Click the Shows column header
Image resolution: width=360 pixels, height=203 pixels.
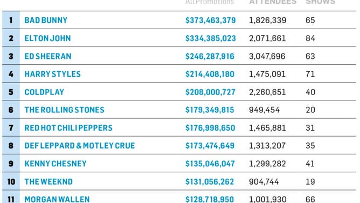coord(321,2)
